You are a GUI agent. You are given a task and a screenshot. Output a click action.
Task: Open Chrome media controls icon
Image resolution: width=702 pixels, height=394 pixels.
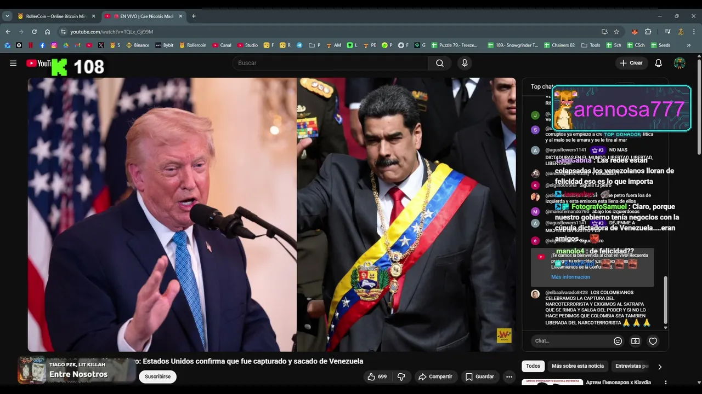tap(667, 32)
